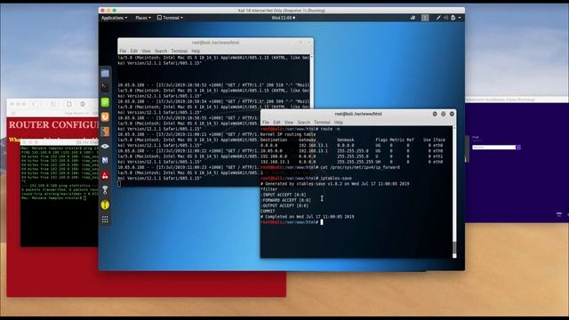Click the eye-shaped dock icon
569x320 pixels.
[105, 146]
